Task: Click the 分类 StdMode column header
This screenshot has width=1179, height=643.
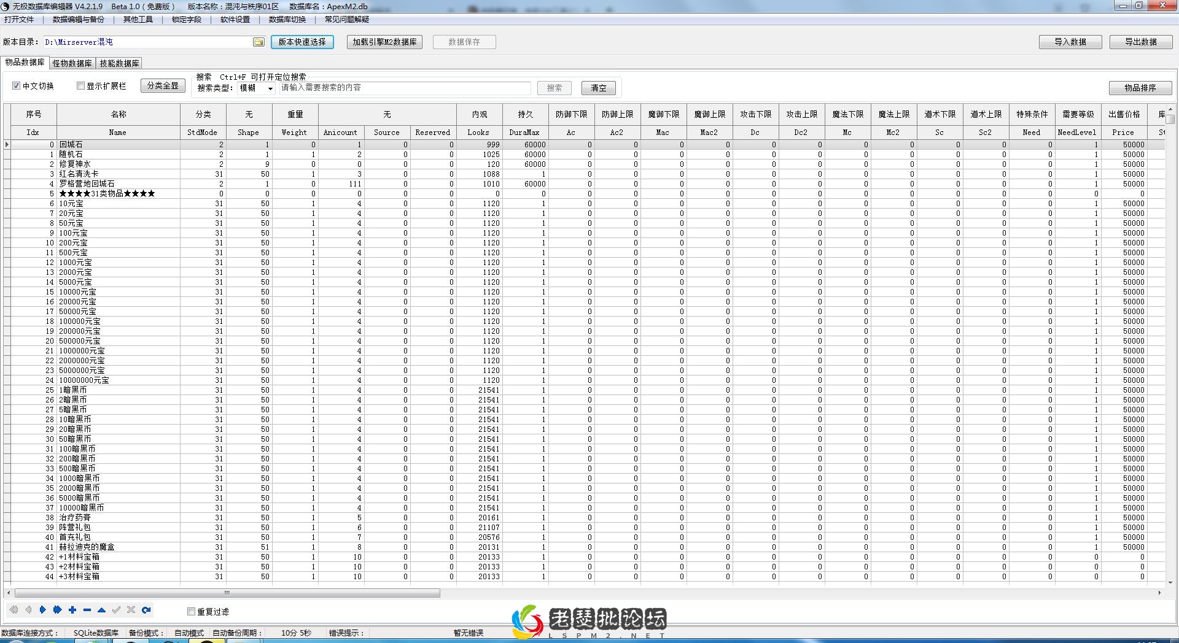Action: tap(203, 123)
